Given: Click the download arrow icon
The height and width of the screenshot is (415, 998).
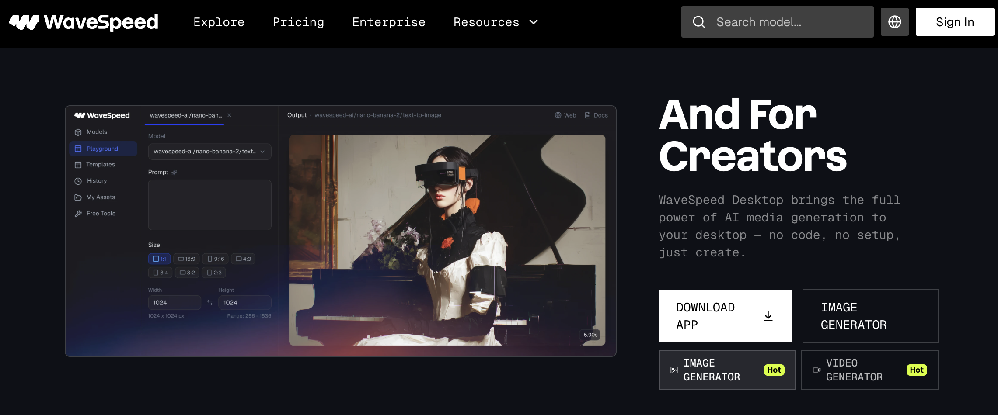Looking at the screenshot, I should (768, 316).
